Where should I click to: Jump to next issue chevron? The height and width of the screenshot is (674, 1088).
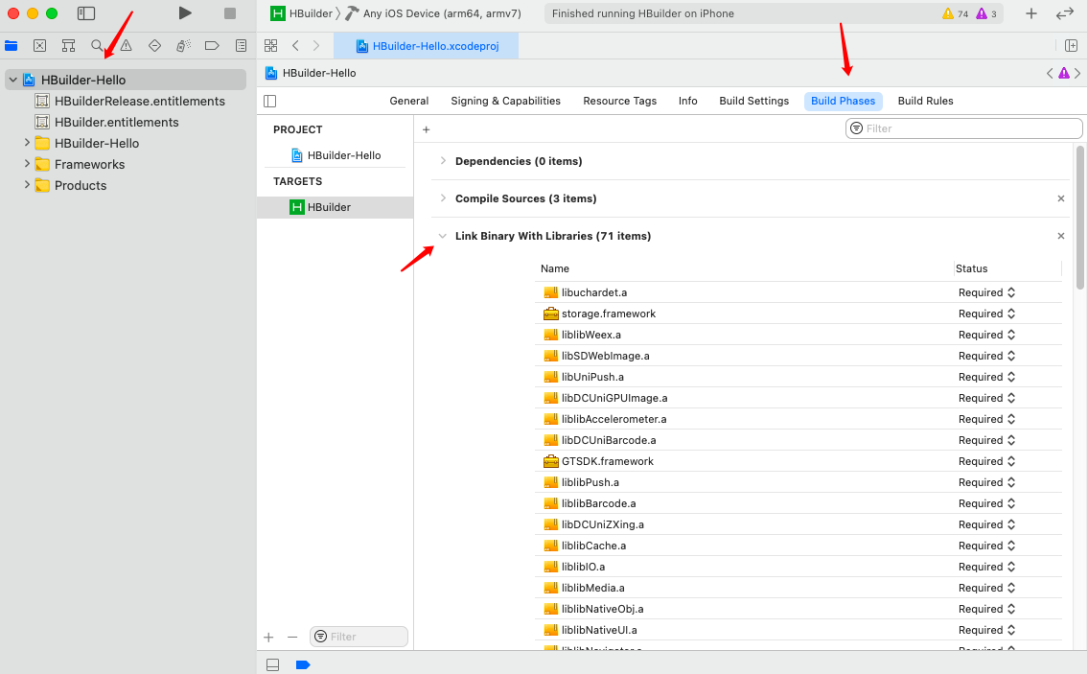tap(1076, 73)
